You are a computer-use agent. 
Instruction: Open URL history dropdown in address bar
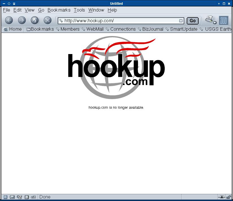click(181, 21)
